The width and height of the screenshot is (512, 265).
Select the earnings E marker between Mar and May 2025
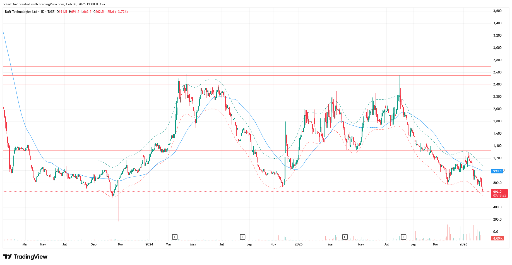tap(345, 237)
